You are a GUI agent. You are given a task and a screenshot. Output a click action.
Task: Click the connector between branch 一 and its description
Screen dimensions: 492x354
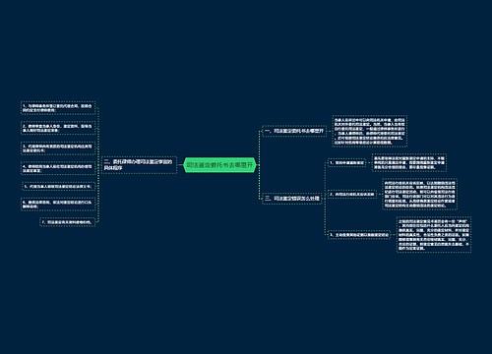click(330, 131)
